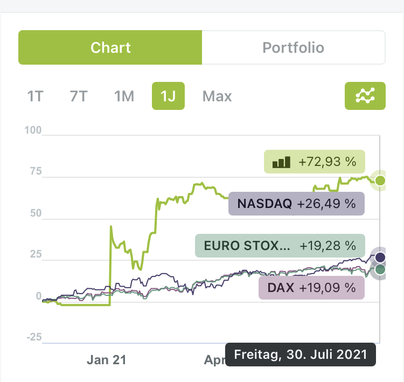Click the Freitag, 30. Juli 2021 tooltip
This screenshot has width=404, height=382.
pos(299,355)
